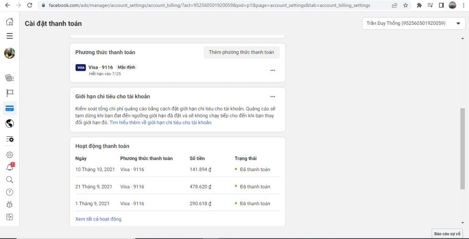Open Xem tất cả hoạt động link
This screenshot has height=239, width=469.
98,219
